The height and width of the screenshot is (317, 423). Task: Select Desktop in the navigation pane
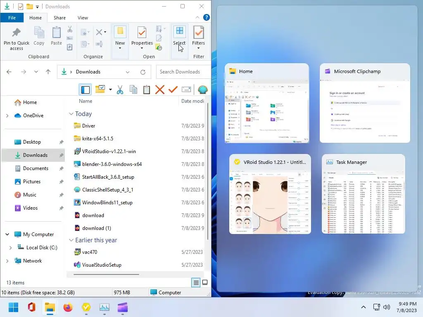[x=32, y=142]
